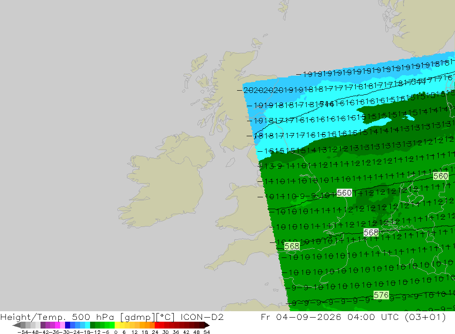Click the 560 label near the right edge

(440, 176)
